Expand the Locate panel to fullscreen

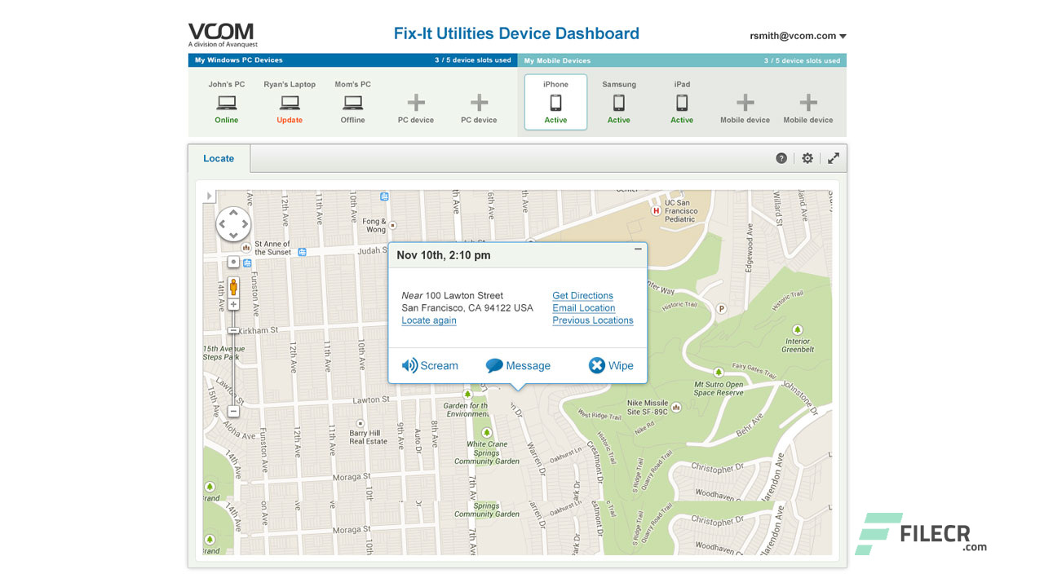(834, 158)
